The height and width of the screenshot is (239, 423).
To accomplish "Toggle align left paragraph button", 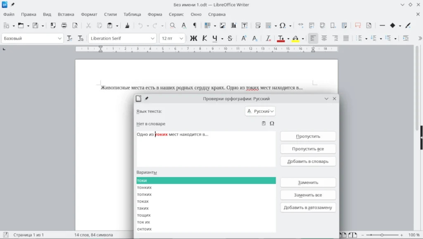I will (313, 38).
